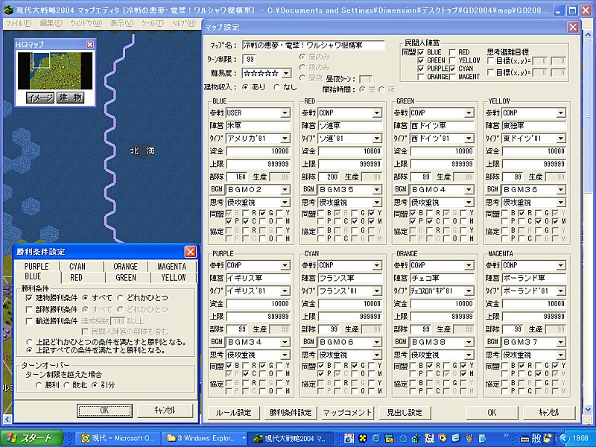This screenshot has width=596, height=447.
Task: Launch Windows Media Player from the quick launch bar
Action: (x=442, y=438)
